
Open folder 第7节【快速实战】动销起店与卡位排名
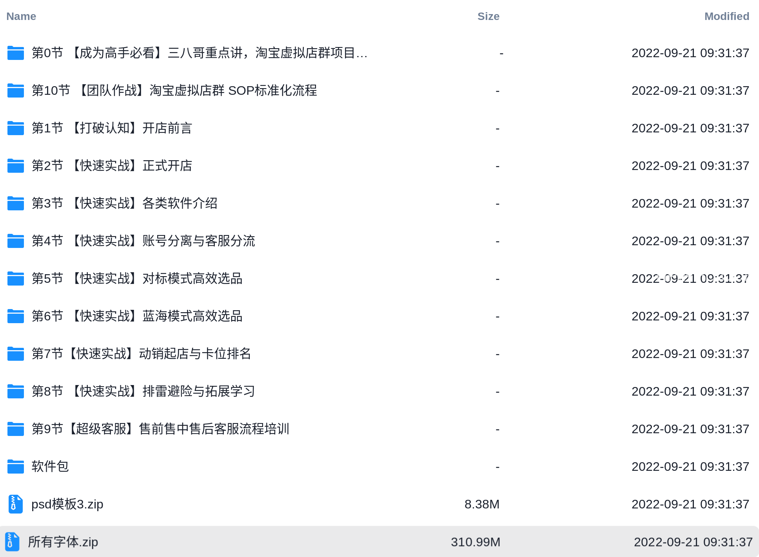(141, 354)
